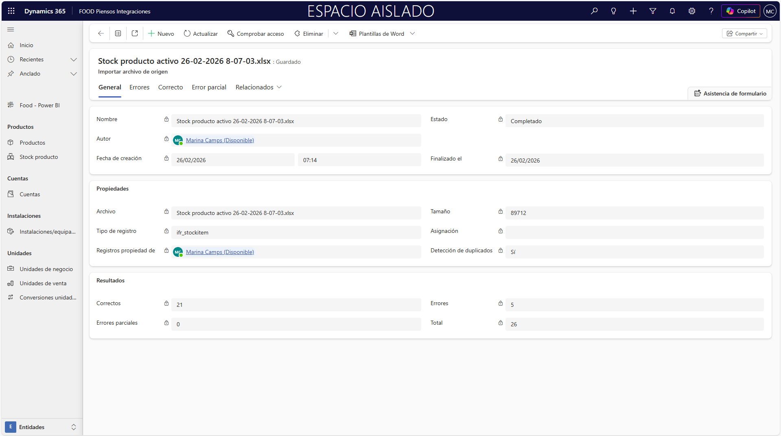Switch to the Errores tab

(139, 87)
